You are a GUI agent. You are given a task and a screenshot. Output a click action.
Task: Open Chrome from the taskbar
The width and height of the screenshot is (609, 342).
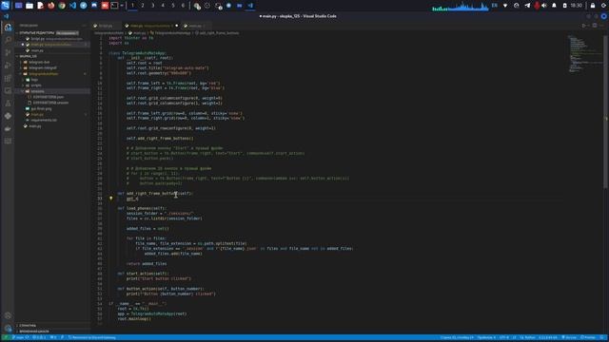click(62, 6)
